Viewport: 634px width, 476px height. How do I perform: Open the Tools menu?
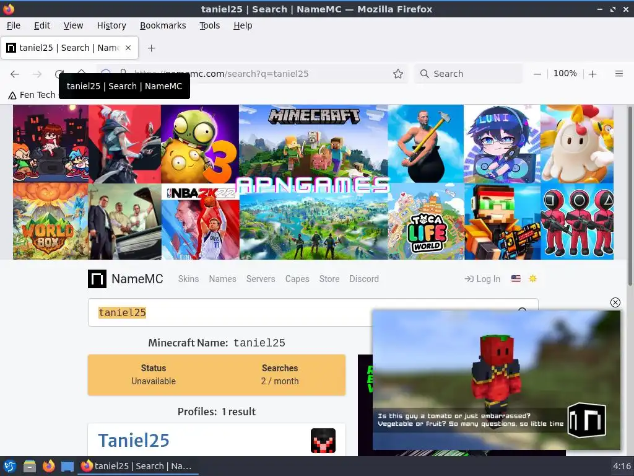(209, 25)
